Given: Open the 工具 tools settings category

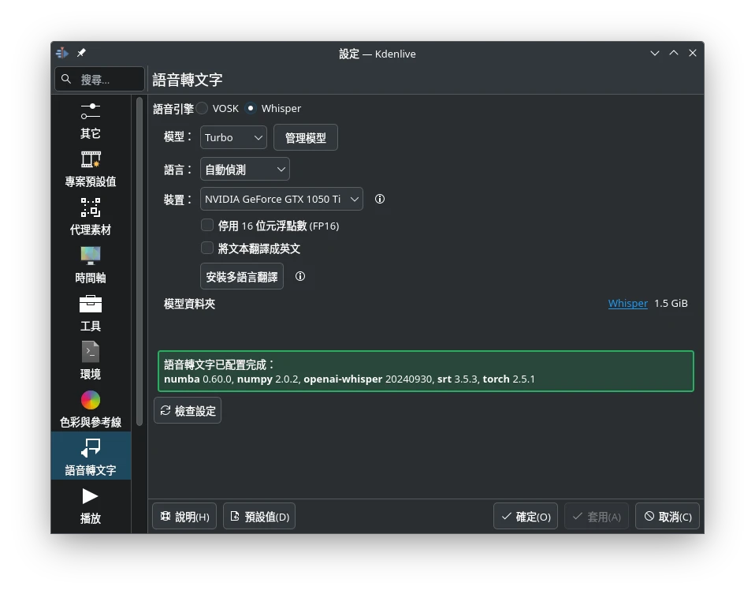Looking at the screenshot, I should pyautogui.click(x=91, y=313).
